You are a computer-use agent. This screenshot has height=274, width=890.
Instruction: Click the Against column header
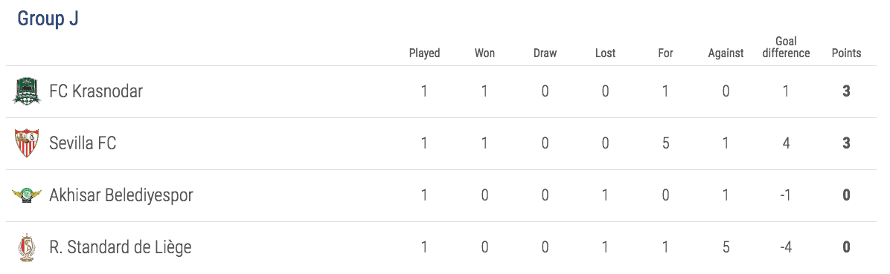click(x=726, y=53)
